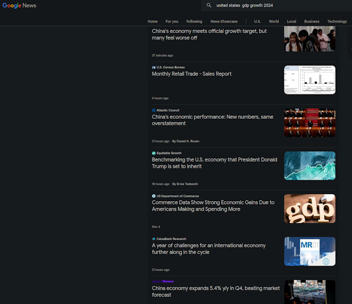The height and width of the screenshot is (304, 352).
Task: Open the MR01 report thumbnail
Action: pos(310,252)
